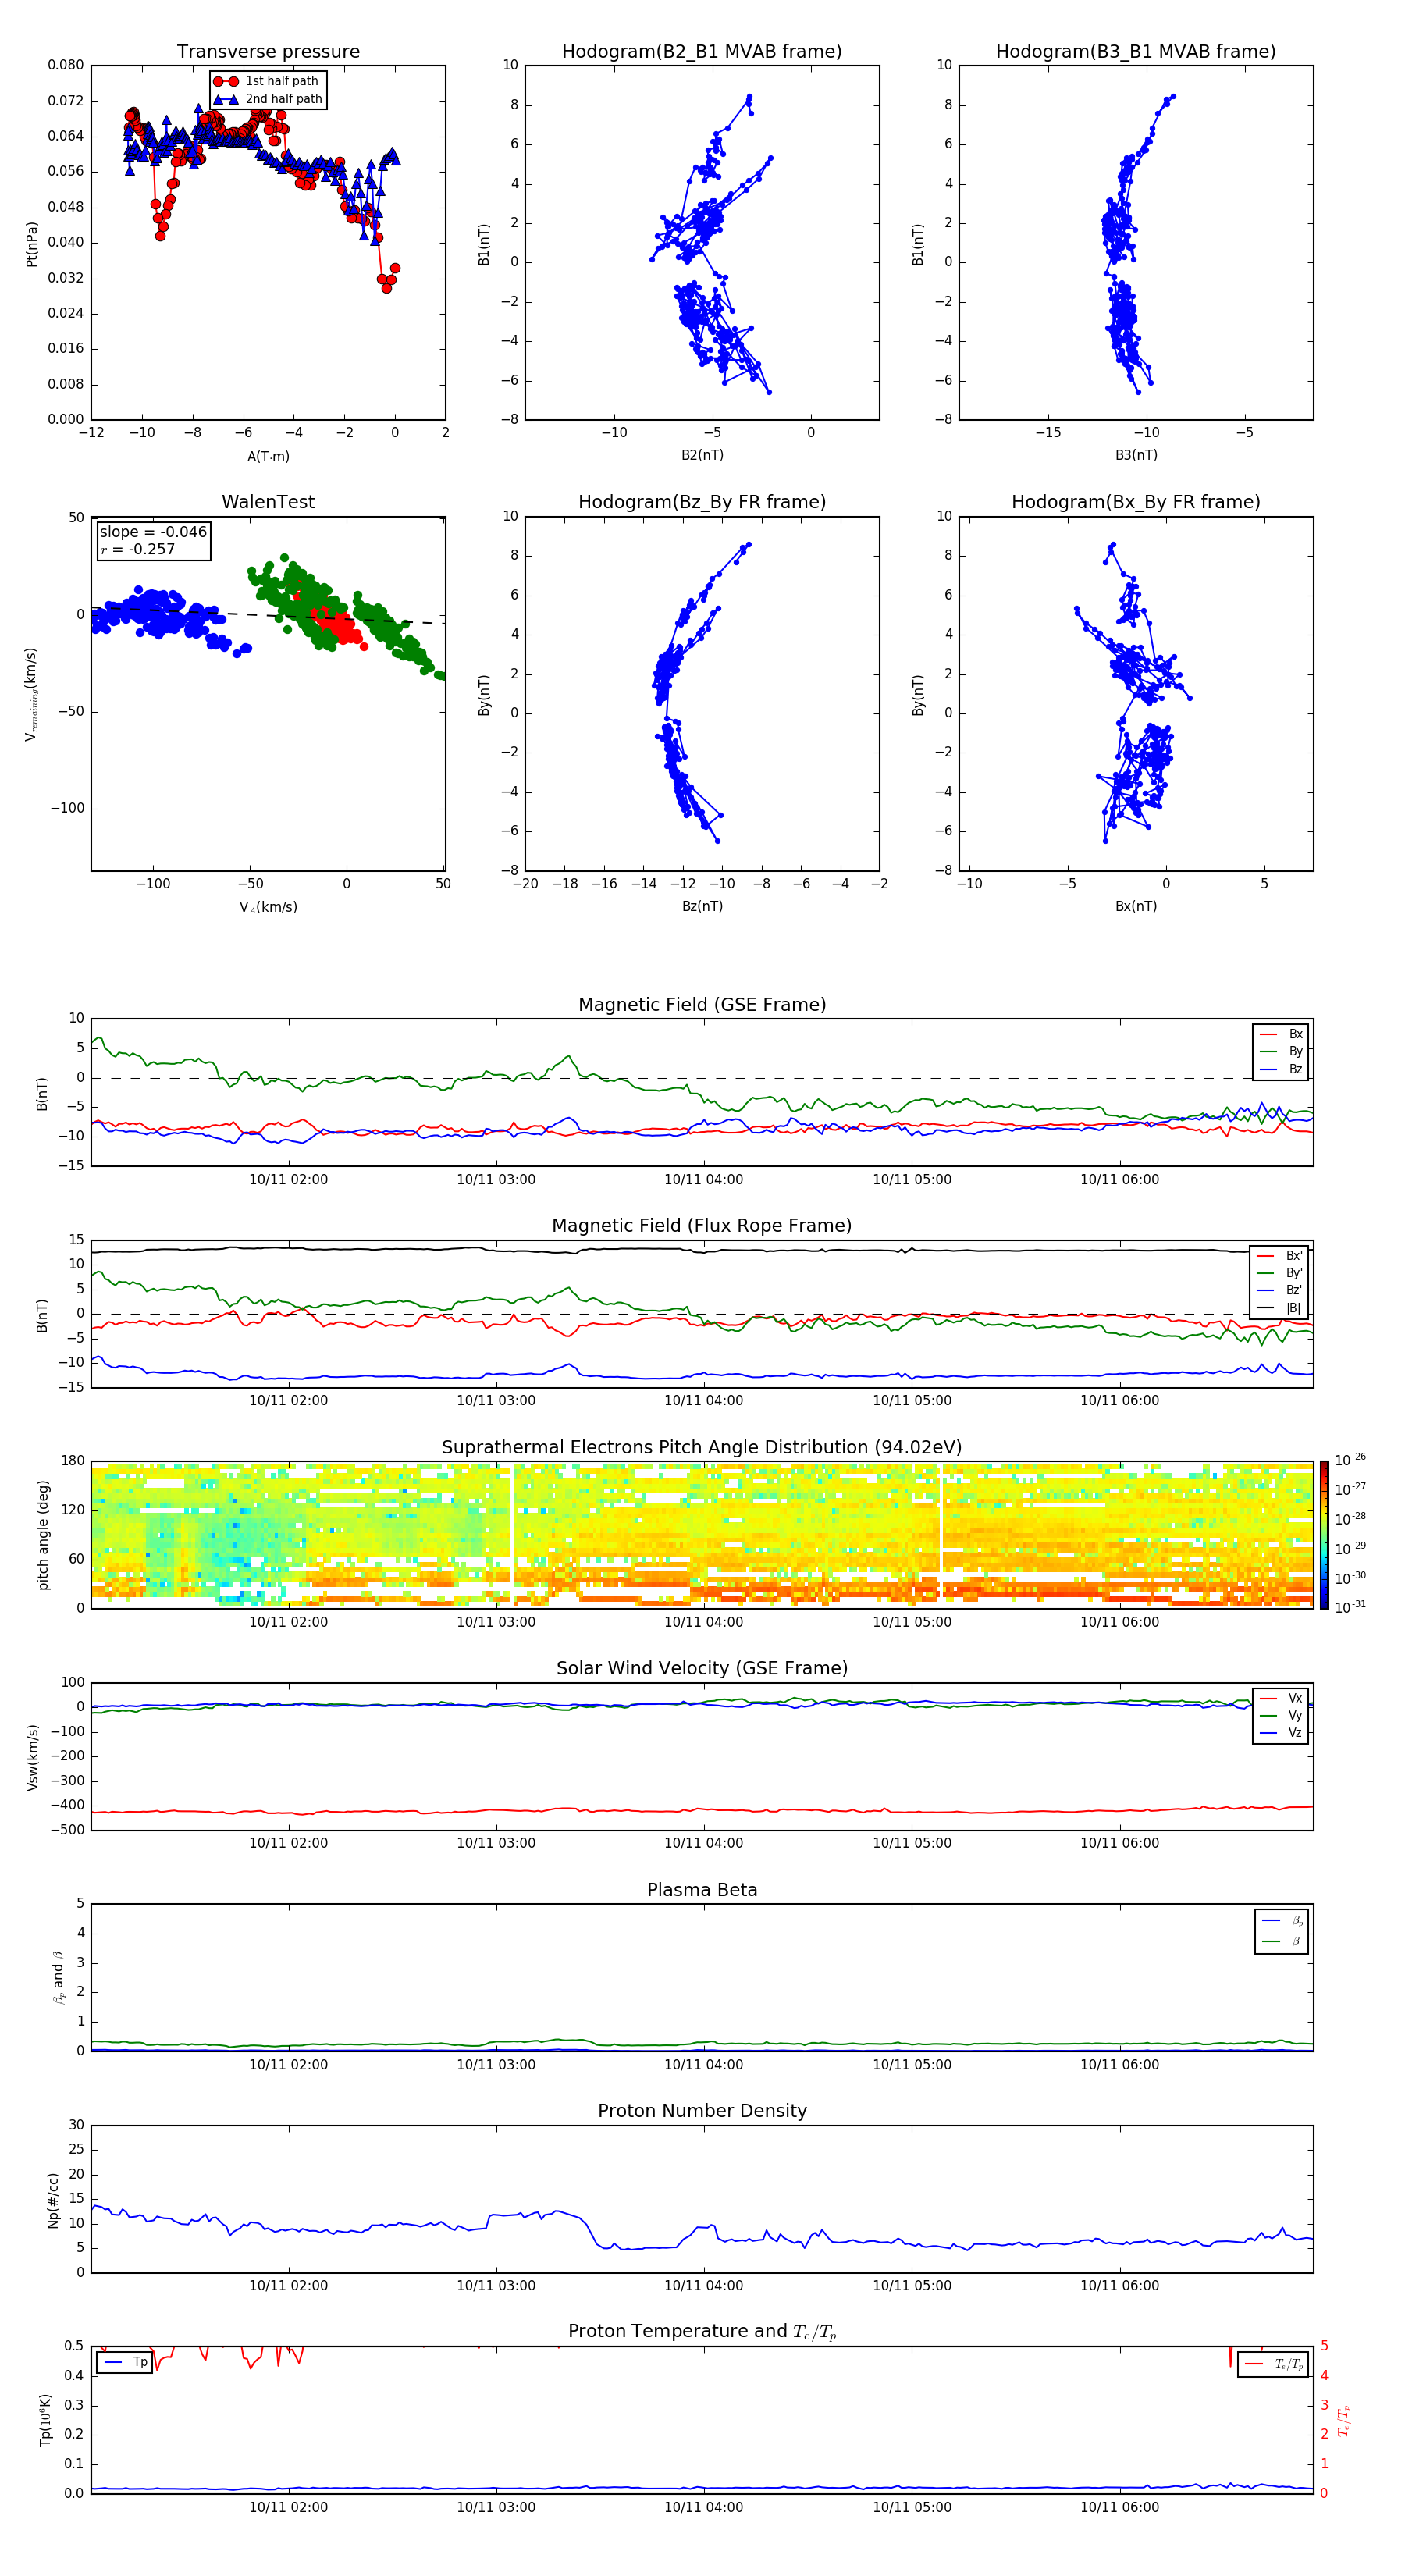Click the red Te/Tp right-axis label
Viewport: 1405px width, 2576px height.
(x=1344, y=2420)
